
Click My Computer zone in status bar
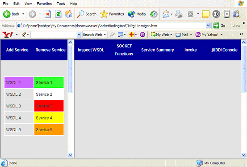210,163
